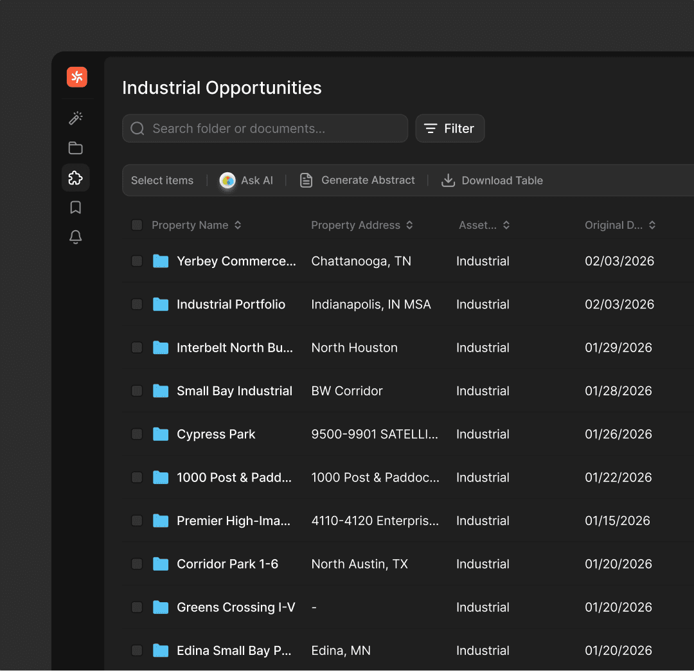Sort by Property Name column arrows
Image resolution: width=694 pixels, height=671 pixels.
(238, 225)
